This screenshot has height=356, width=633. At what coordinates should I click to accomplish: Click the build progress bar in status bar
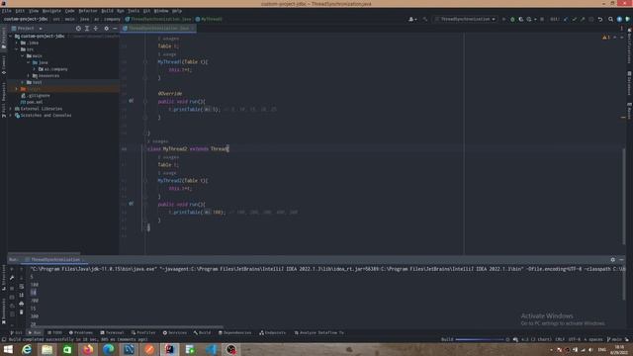tap(480, 339)
